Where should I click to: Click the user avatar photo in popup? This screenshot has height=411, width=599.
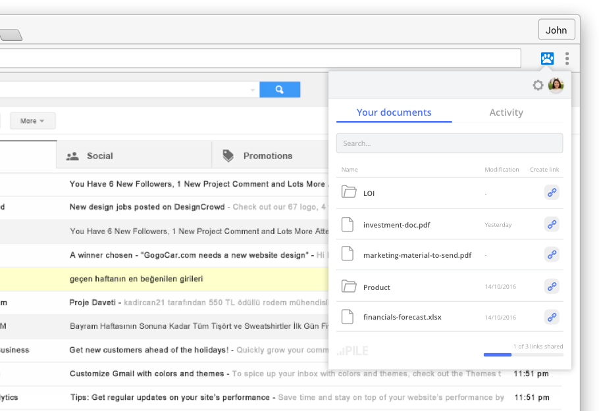coord(556,85)
